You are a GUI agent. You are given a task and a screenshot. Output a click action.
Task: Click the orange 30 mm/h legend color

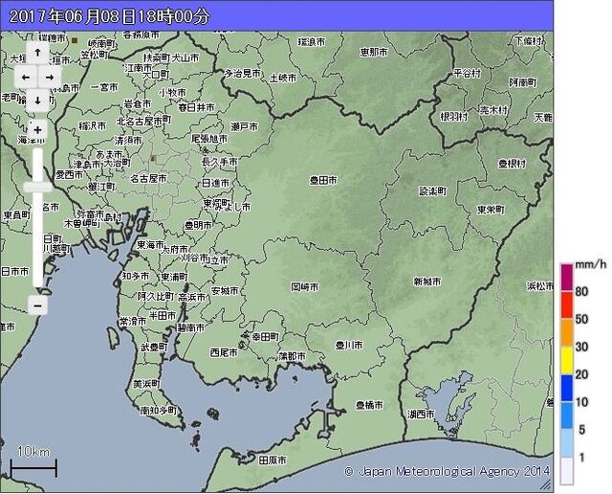point(567,332)
